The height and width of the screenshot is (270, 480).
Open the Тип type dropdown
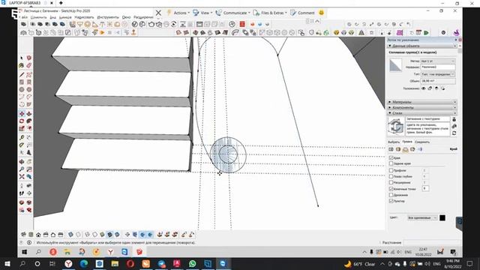(438, 74)
